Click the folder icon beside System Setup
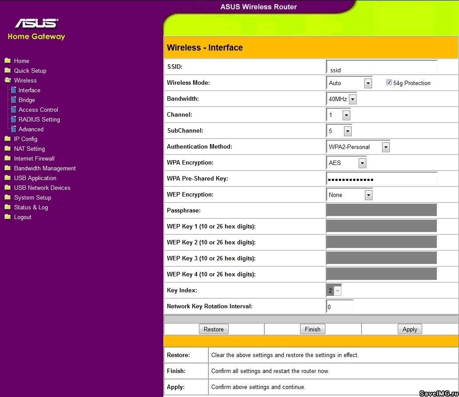459x397 pixels. click(8, 197)
